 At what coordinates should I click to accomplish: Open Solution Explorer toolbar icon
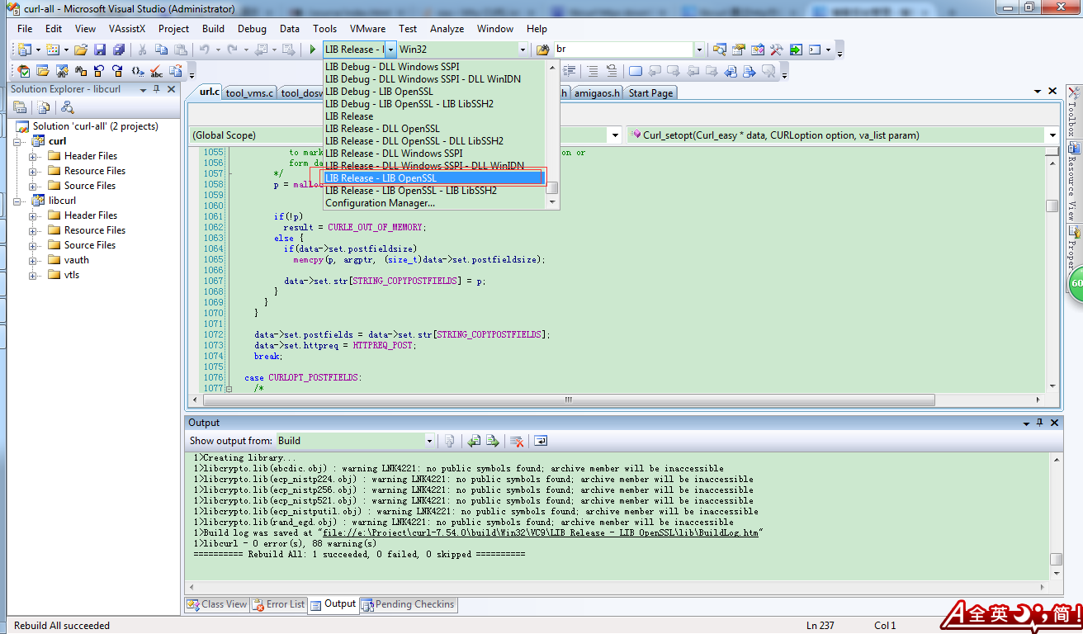point(720,50)
